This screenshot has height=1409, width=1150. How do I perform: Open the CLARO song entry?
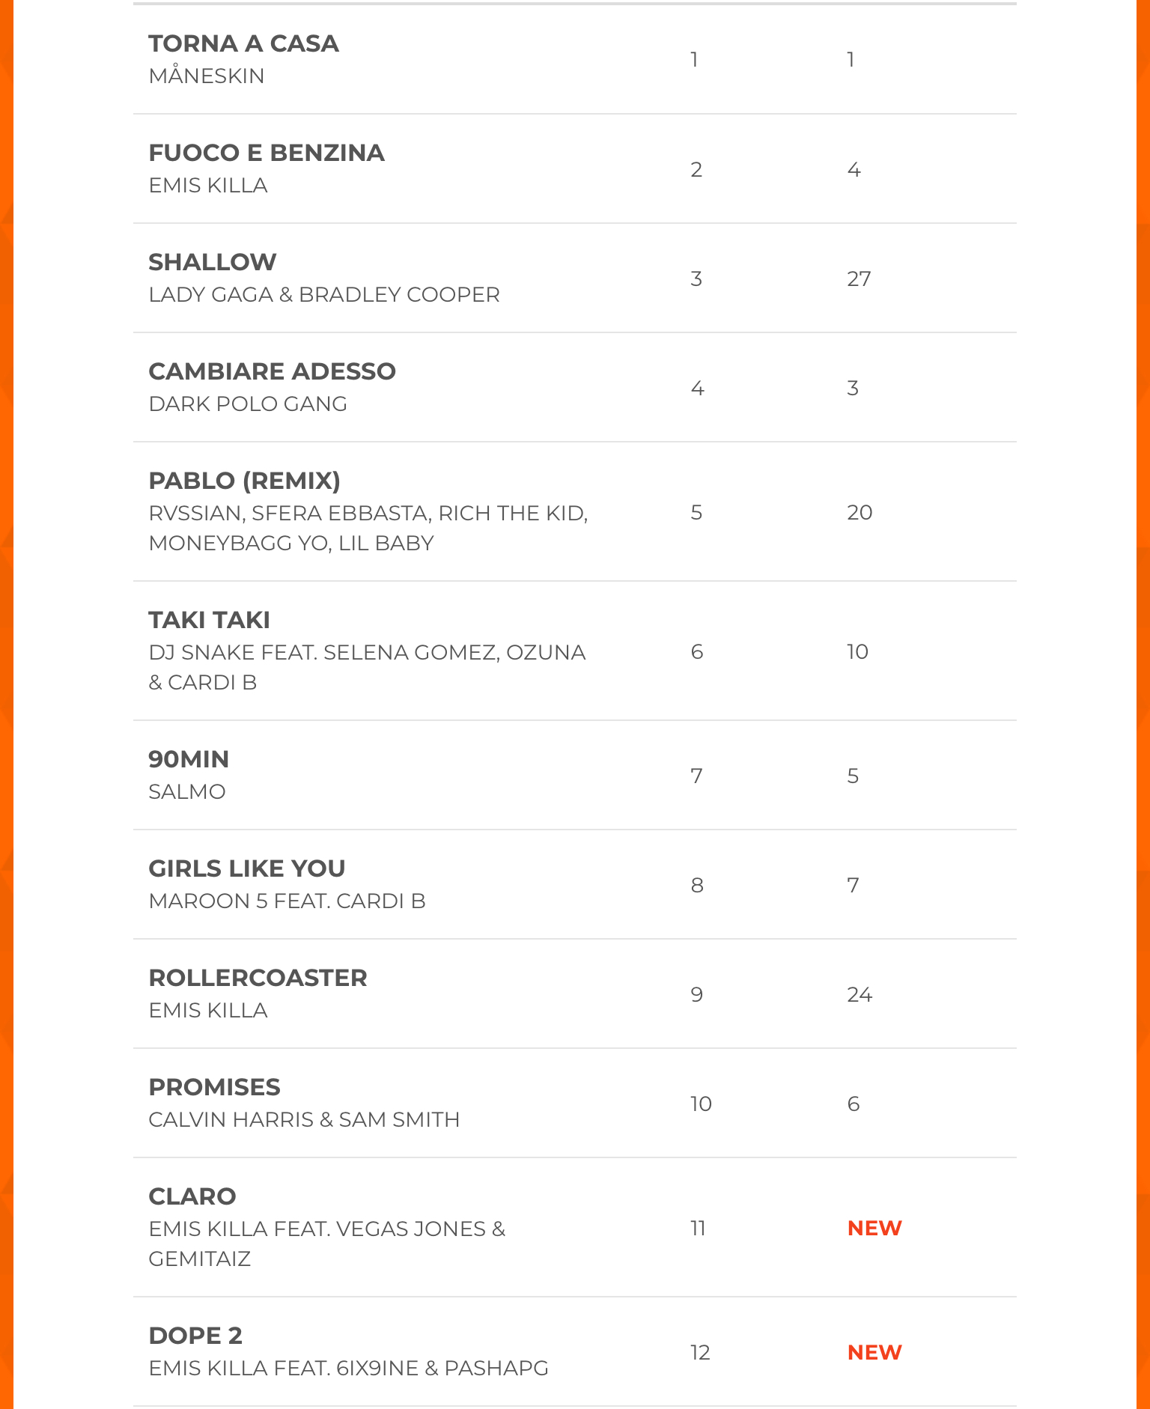pos(192,1196)
